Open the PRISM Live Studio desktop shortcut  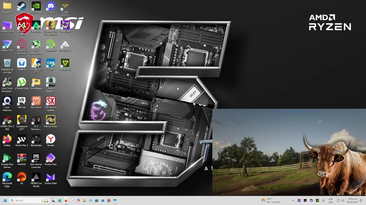point(36,180)
